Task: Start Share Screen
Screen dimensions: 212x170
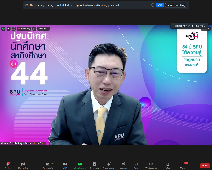Action: coord(80,165)
